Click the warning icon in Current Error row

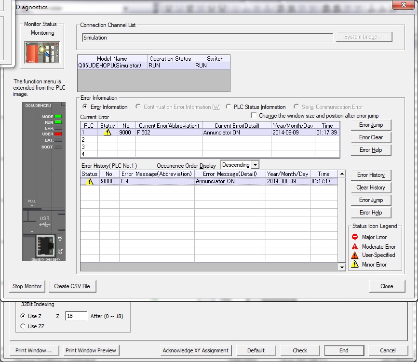pos(107,133)
